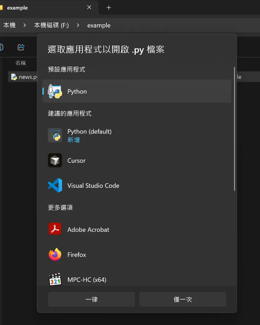260x325 pixels.
Task: Pick the Cursor editor icon
Action: point(55,160)
